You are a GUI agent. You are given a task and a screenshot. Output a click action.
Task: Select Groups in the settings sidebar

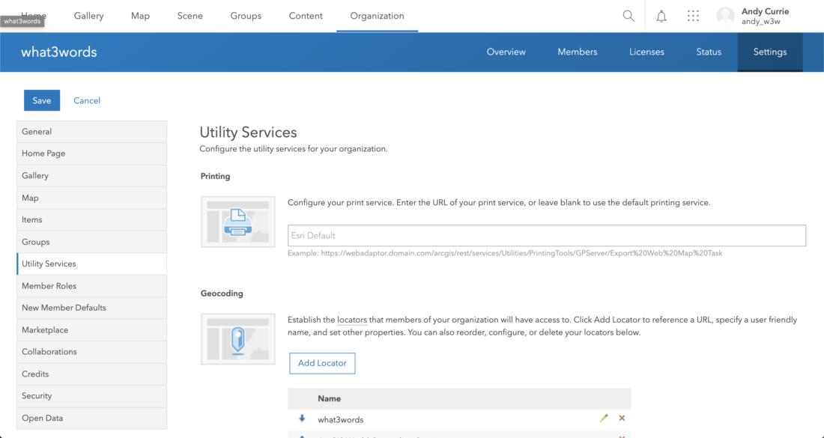[92, 242]
